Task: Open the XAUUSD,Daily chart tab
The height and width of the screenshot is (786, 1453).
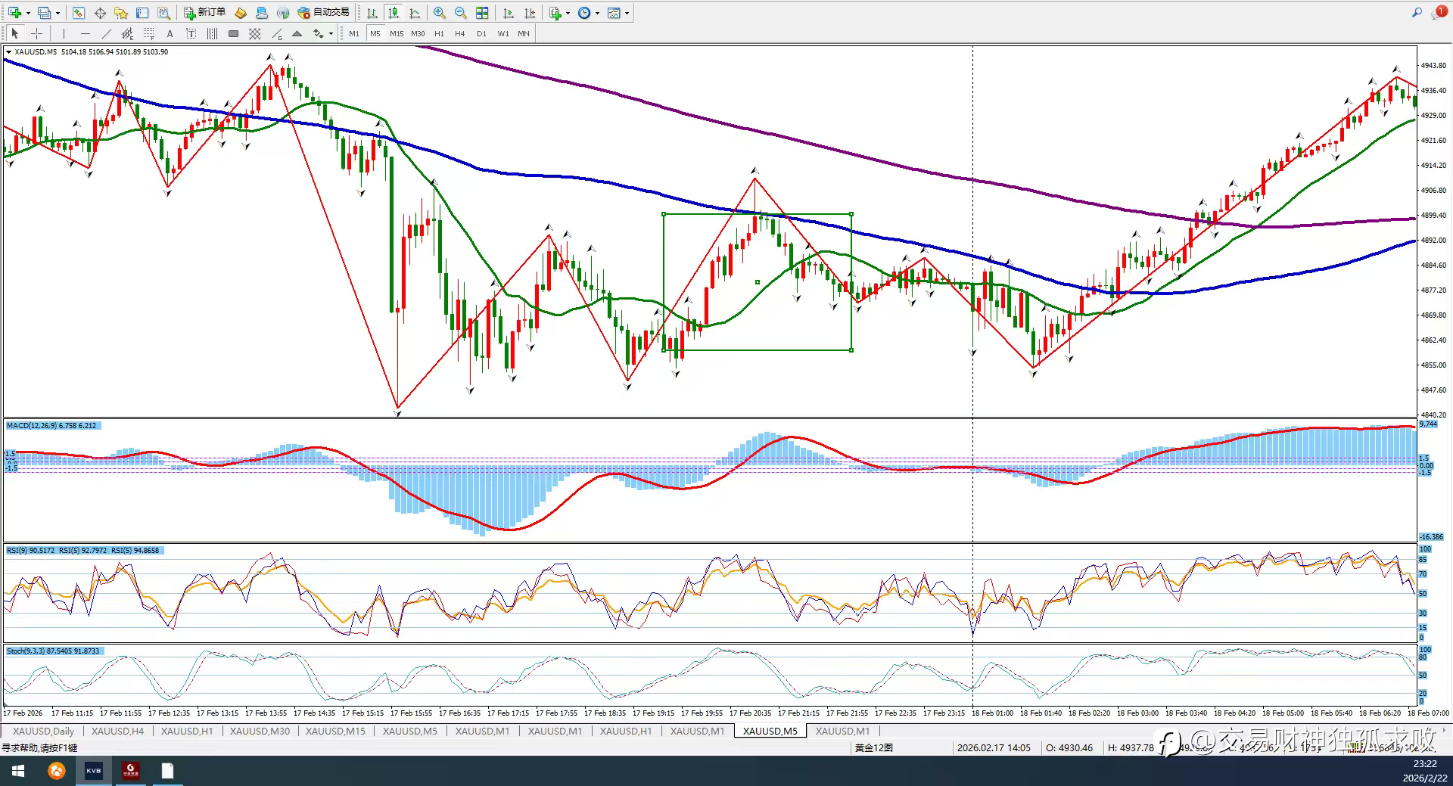Action: point(43,731)
